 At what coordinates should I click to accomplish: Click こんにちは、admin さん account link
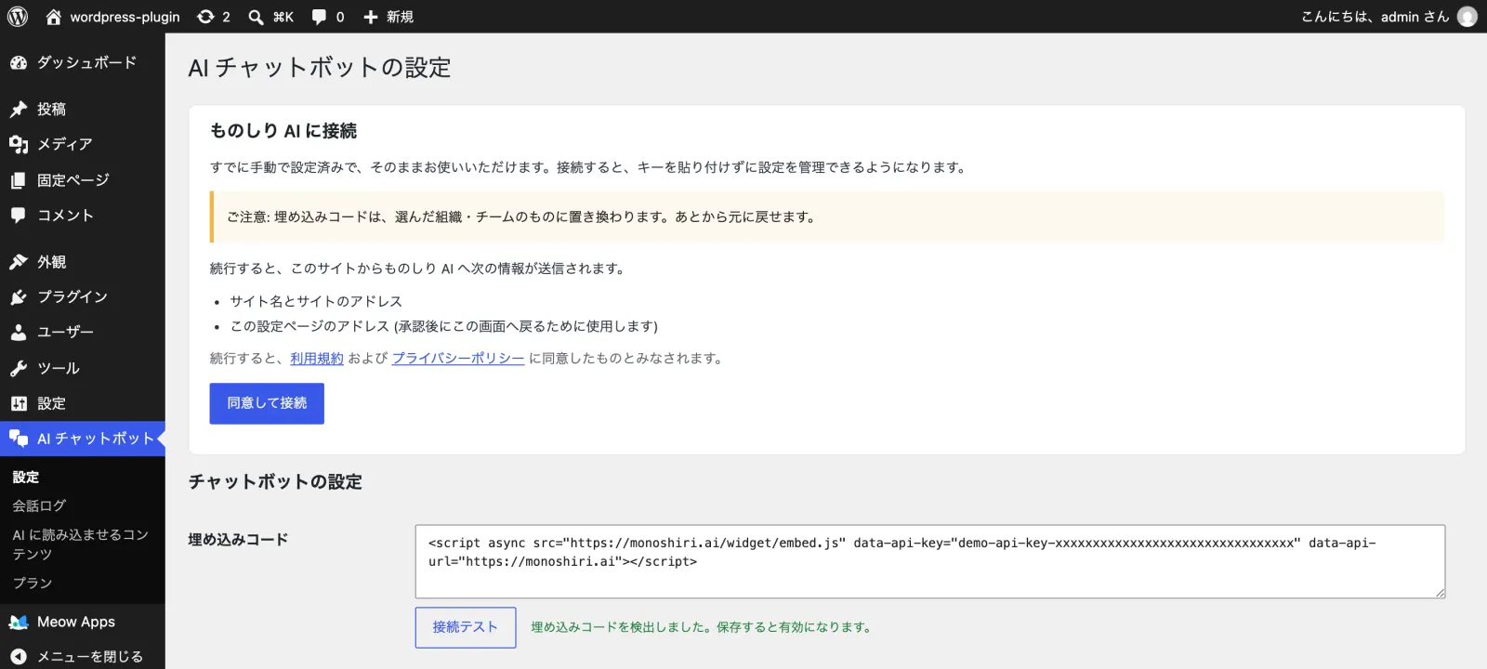tap(1375, 17)
